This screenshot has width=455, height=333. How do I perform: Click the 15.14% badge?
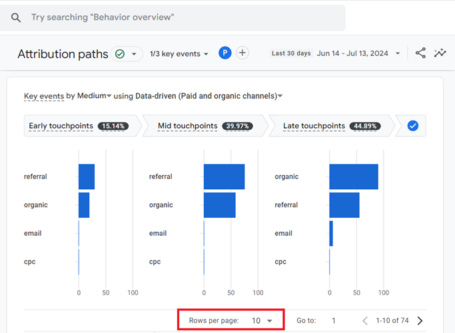tap(113, 126)
